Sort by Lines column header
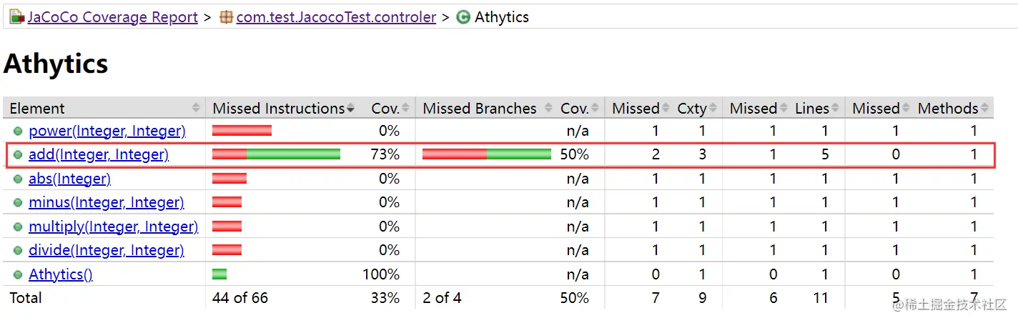The height and width of the screenshot is (323, 1018). [x=812, y=109]
